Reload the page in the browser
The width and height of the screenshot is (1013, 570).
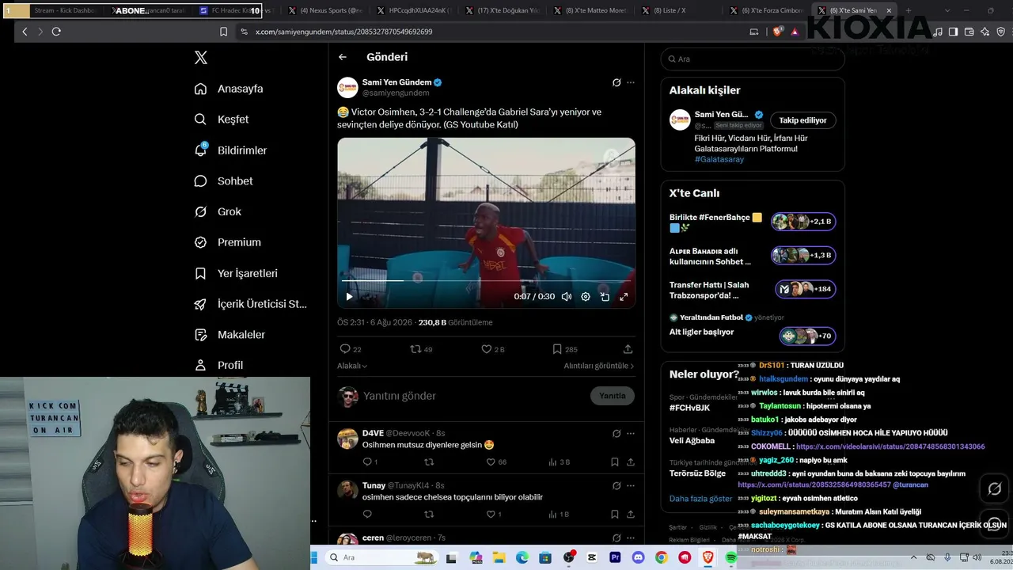[56, 32]
